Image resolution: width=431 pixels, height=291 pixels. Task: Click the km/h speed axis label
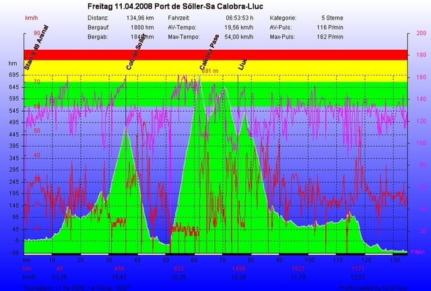click(x=32, y=18)
